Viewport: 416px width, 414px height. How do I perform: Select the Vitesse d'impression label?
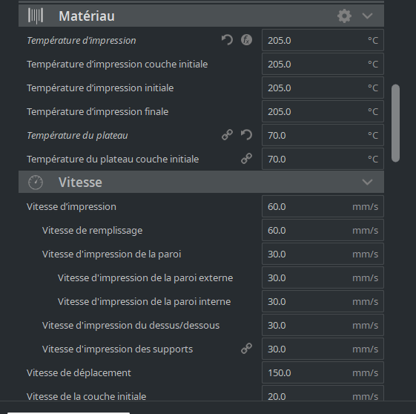coord(71,207)
